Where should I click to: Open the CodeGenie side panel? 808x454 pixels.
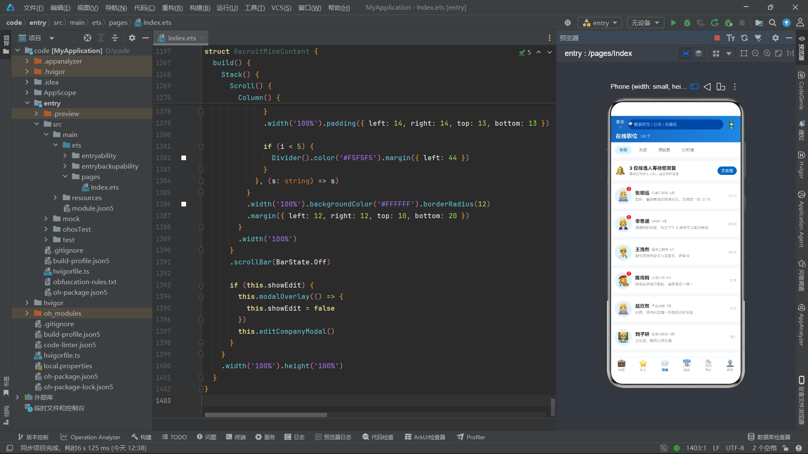tap(802, 90)
